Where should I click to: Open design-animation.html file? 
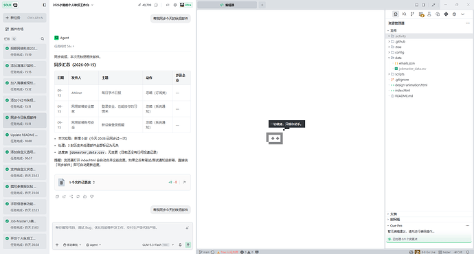pos(429,85)
